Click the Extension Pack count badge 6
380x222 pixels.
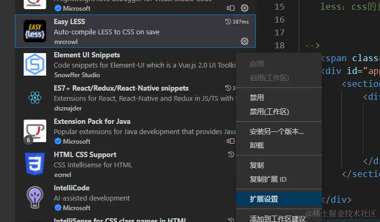(x=28, y=140)
